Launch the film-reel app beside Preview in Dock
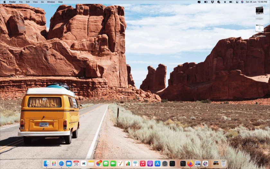The height and width of the screenshot is (169, 270). [x=205, y=164]
